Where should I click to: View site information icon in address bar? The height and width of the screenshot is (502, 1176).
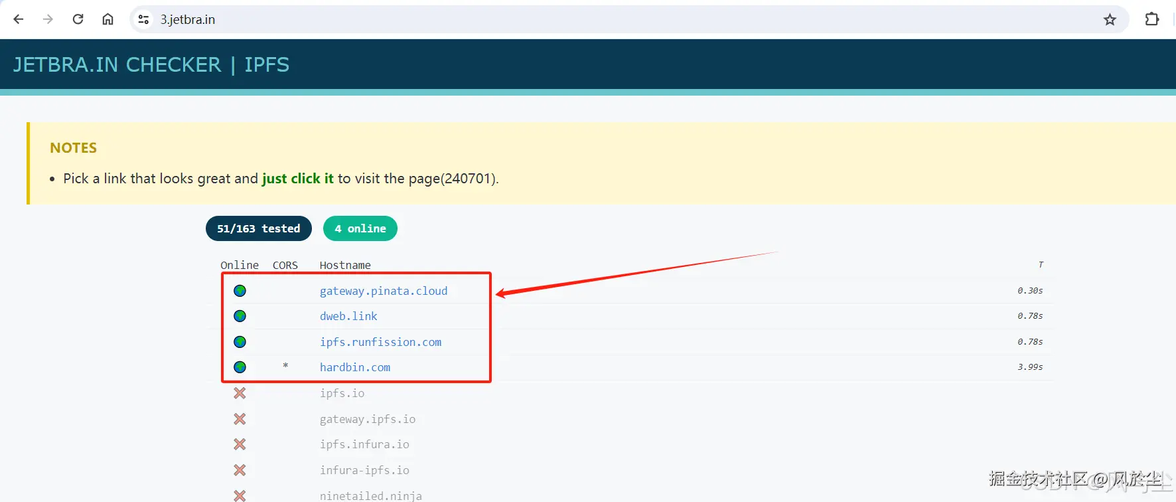tap(143, 19)
